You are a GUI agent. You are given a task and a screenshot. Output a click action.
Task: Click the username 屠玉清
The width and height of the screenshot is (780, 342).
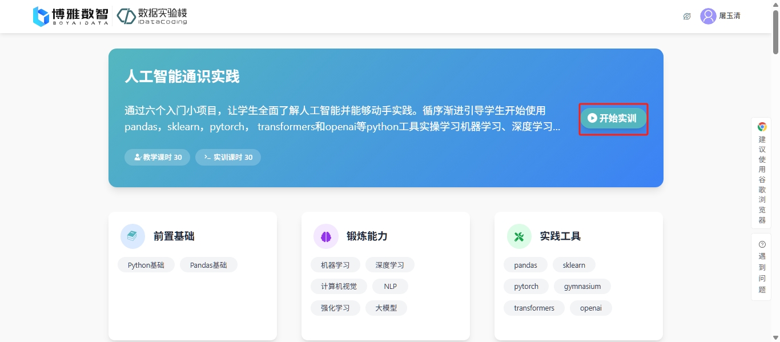pyautogui.click(x=730, y=16)
